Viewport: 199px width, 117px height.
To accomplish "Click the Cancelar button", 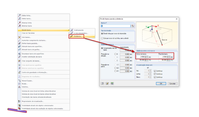I will (x=172, y=84).
